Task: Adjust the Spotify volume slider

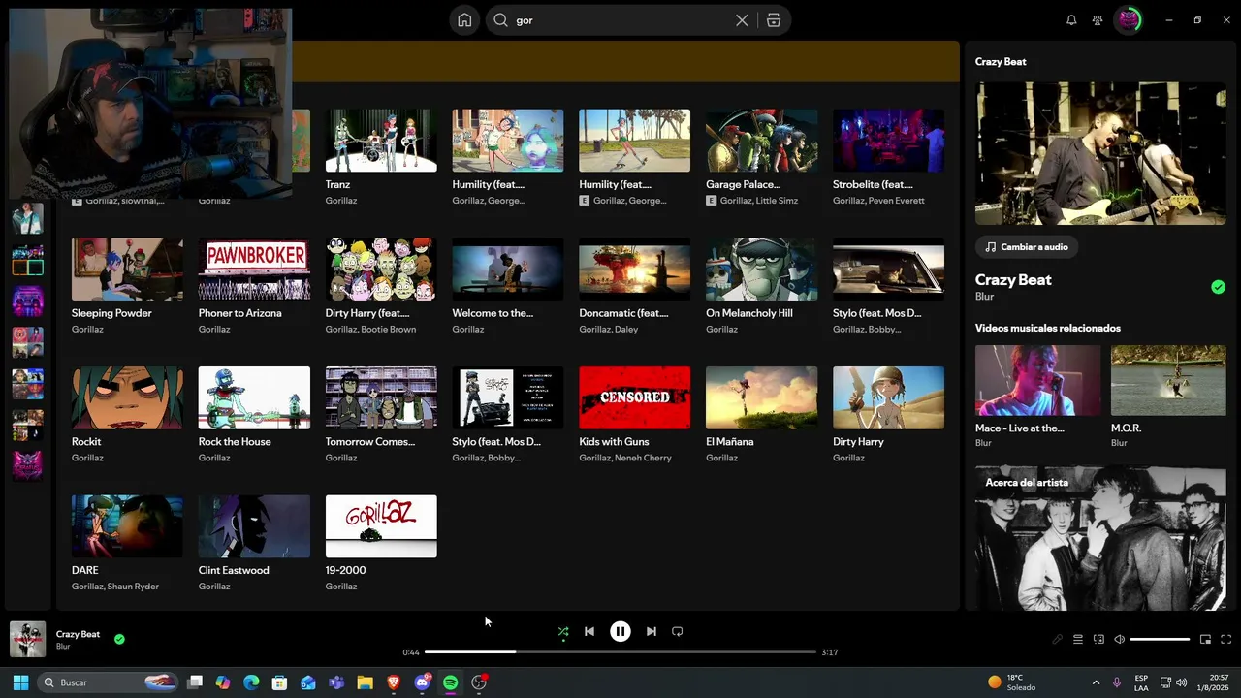Action: 1160,640
